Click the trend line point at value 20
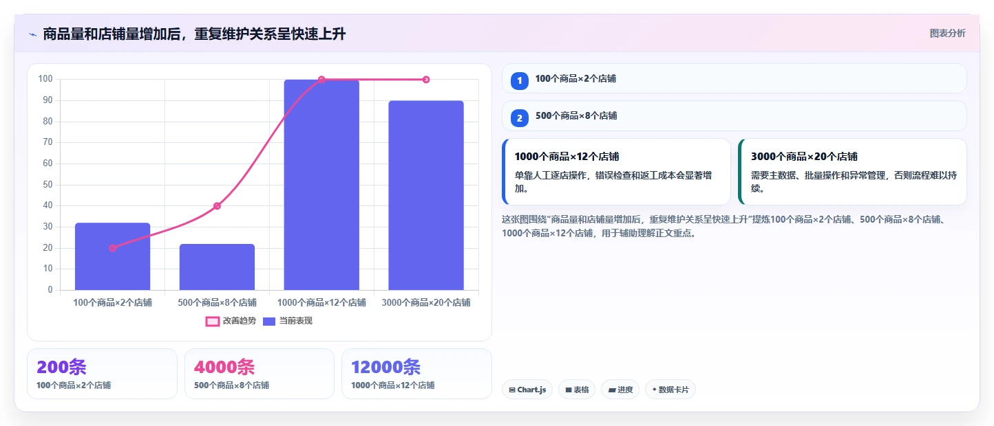 click(112, 248)
